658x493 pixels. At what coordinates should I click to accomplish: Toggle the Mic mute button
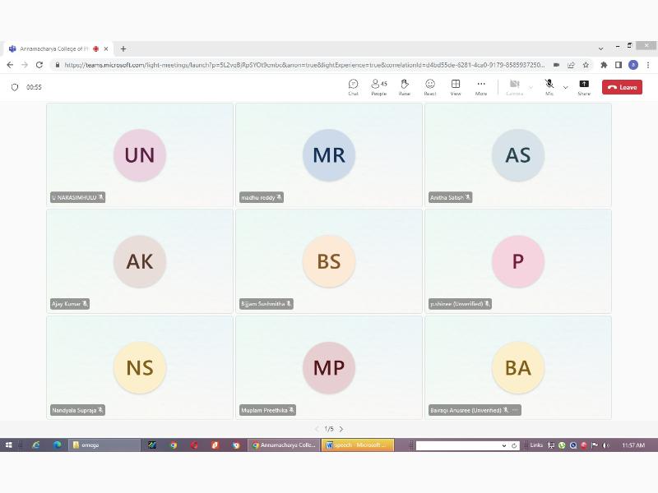tap(549, 85)
